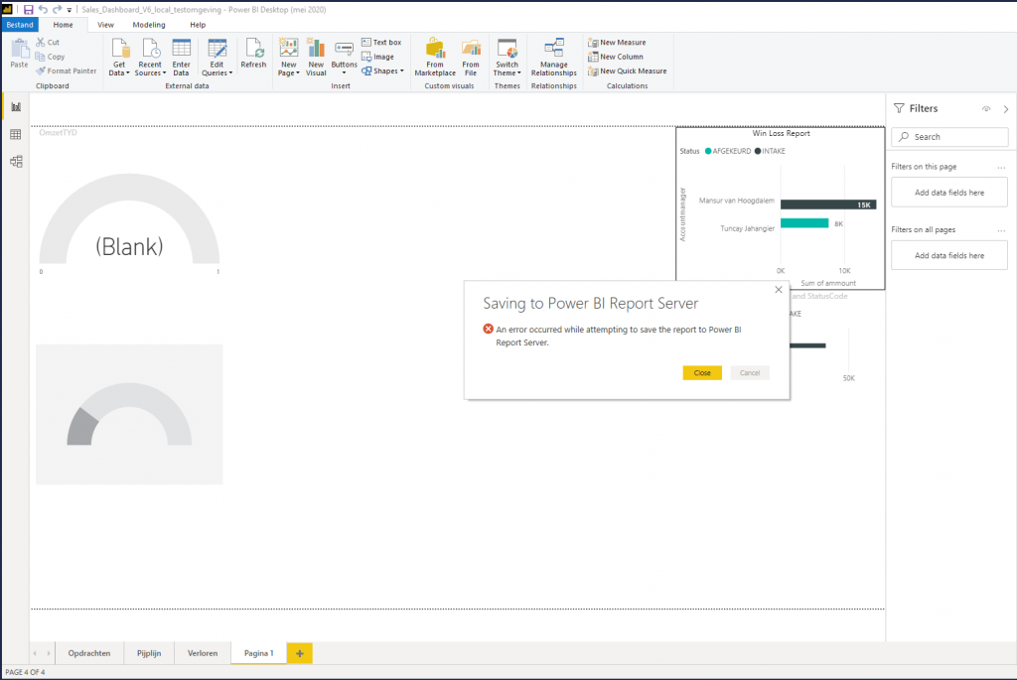
Task: Click the Redo arrow in title bar
Action: tap(57, 10)
